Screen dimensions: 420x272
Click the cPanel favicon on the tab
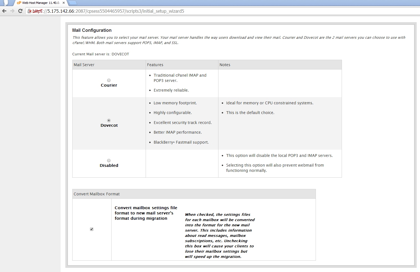pos(19,3)
